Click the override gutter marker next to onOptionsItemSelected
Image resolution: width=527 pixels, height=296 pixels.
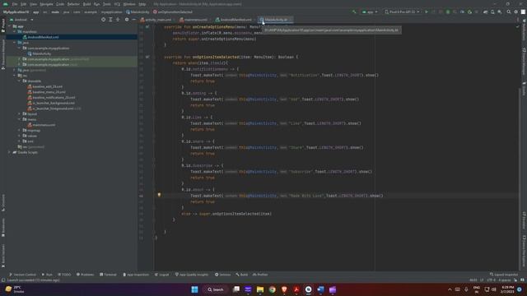click(147, 57)
